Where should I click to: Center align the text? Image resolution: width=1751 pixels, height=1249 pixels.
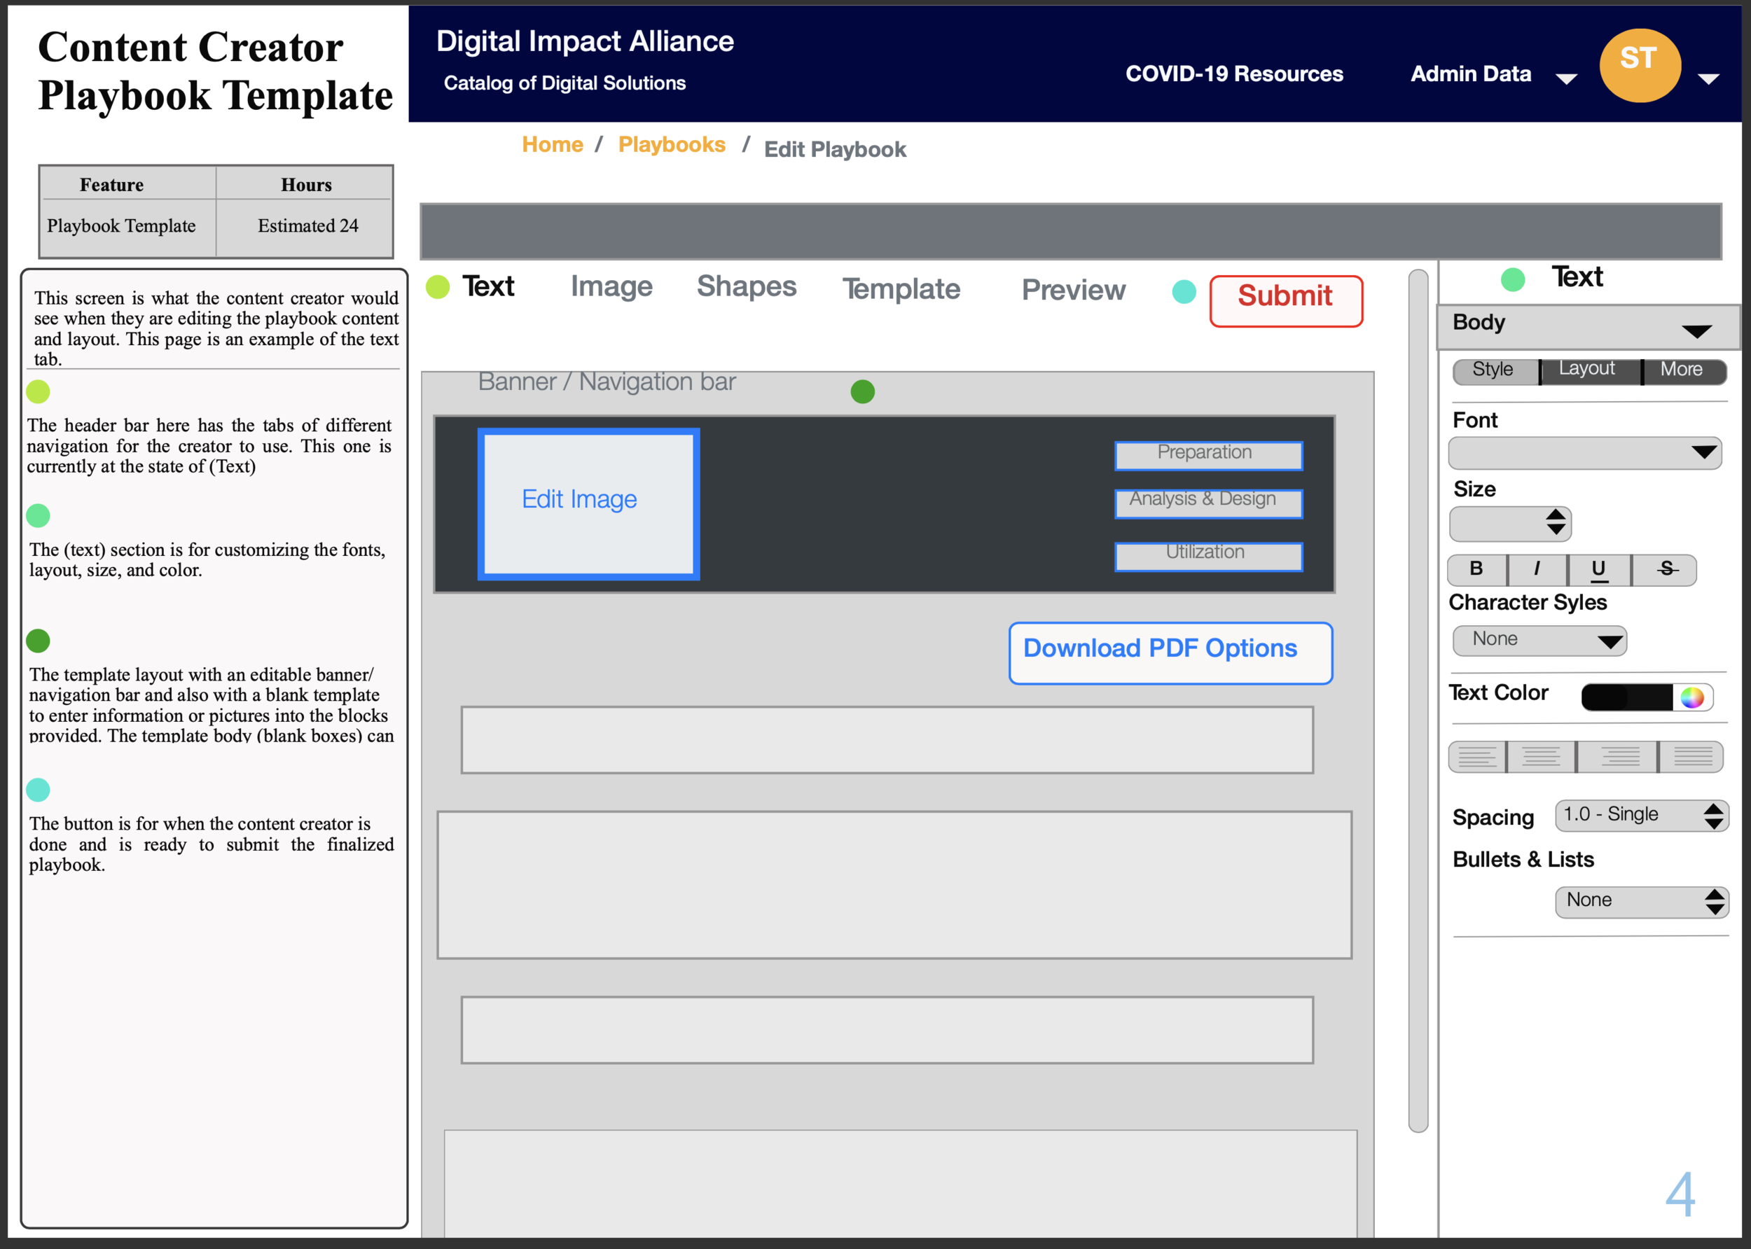(x=1541, y=757)
